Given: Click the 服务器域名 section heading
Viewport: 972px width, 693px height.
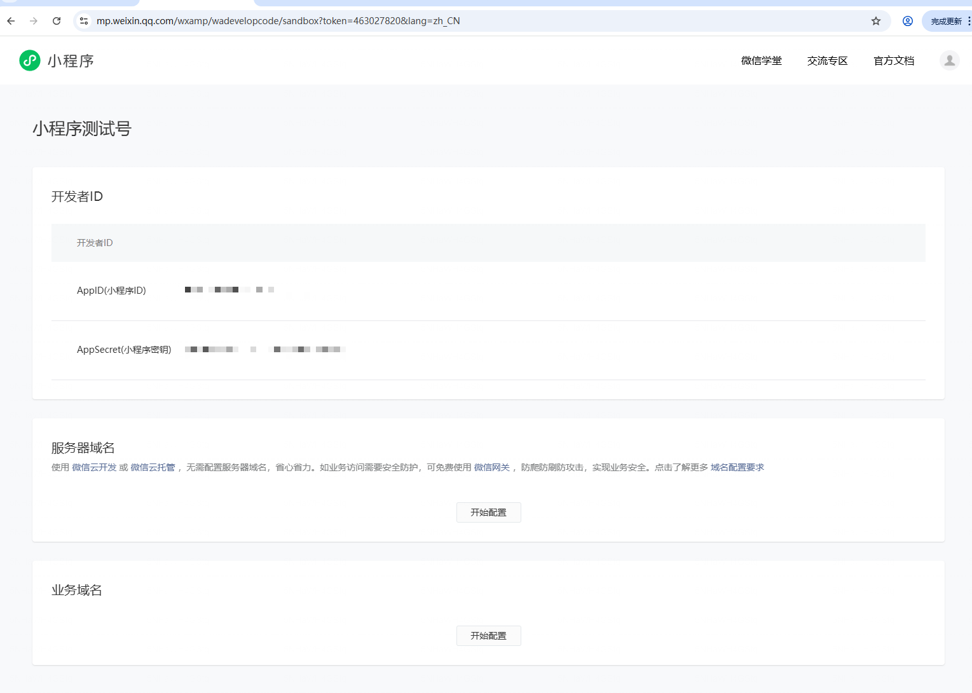Looking at the screenshot, I should [83, 448].
